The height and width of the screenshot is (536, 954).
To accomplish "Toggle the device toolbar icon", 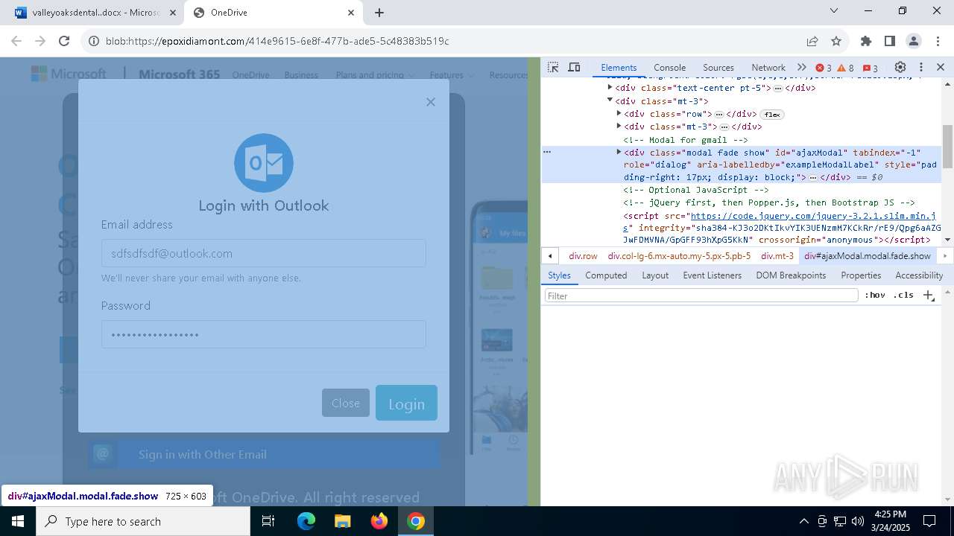I will [574, 67].
